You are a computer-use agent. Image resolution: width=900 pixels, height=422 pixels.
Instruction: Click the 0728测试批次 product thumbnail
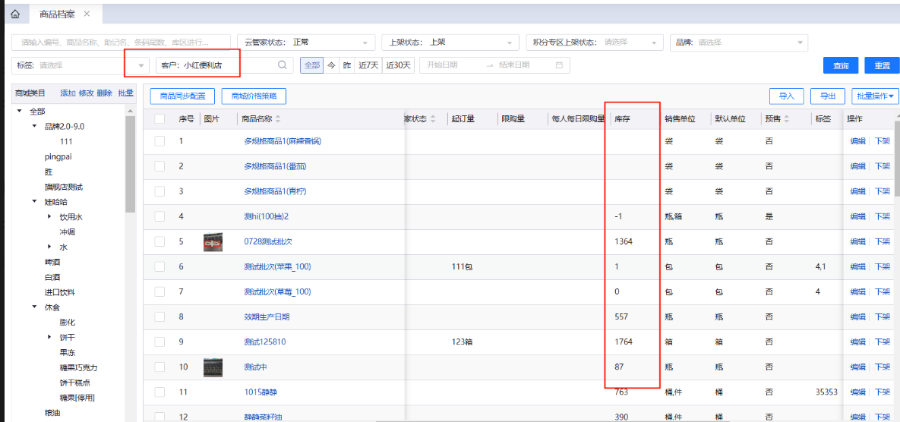[x=213, y=242]
